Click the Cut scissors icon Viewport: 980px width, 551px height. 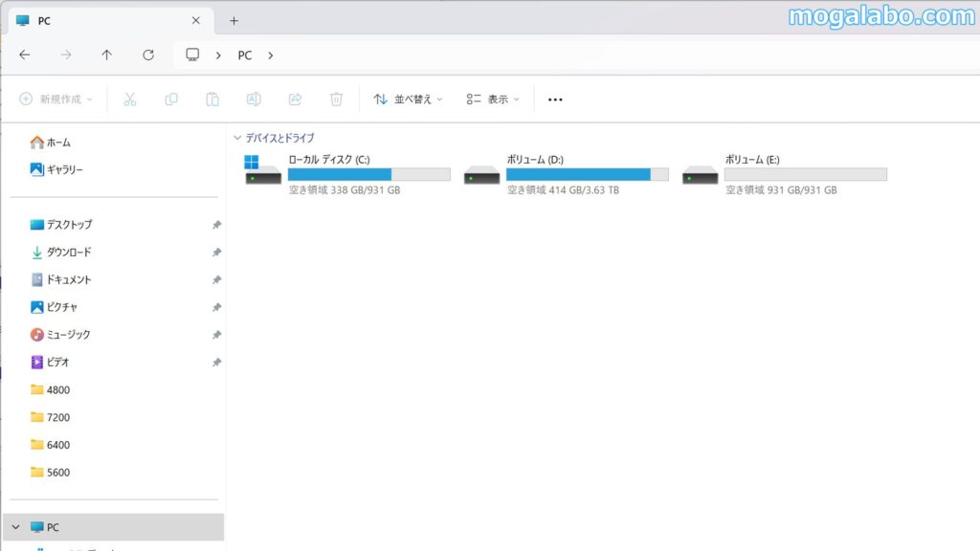(x=130, y=99)
